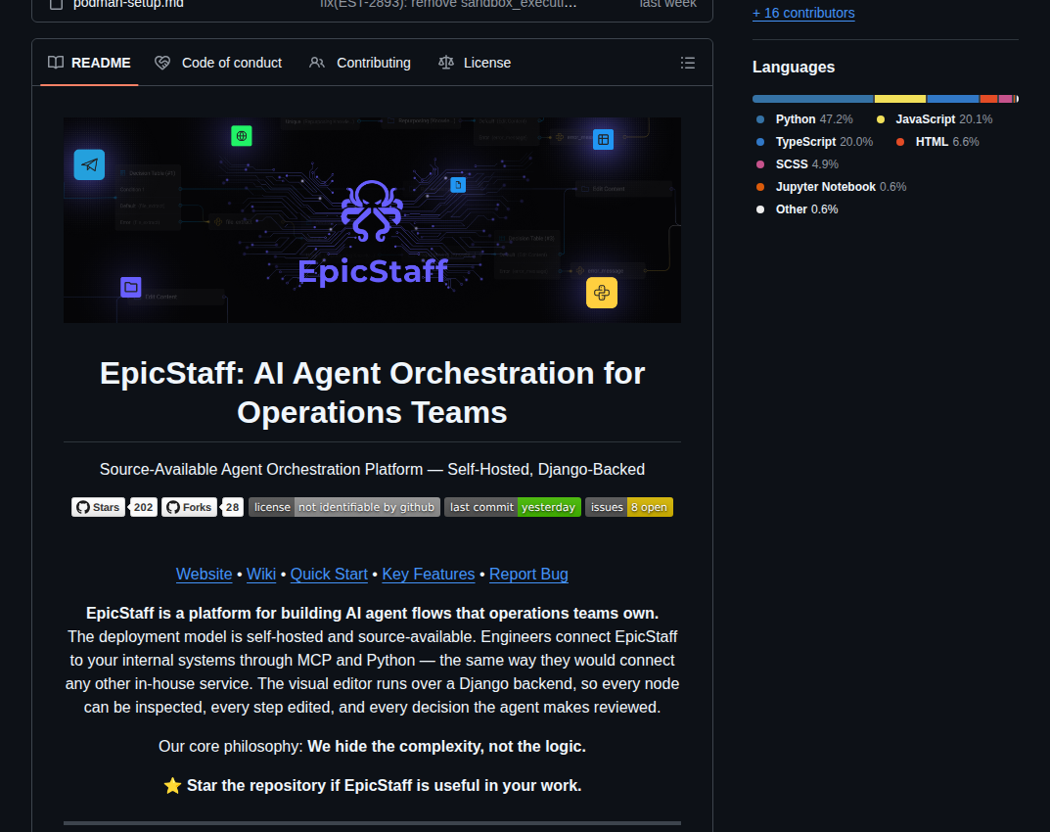Open the Code of conduct tab
1050x832 pixels.
(x=218, y=63)
